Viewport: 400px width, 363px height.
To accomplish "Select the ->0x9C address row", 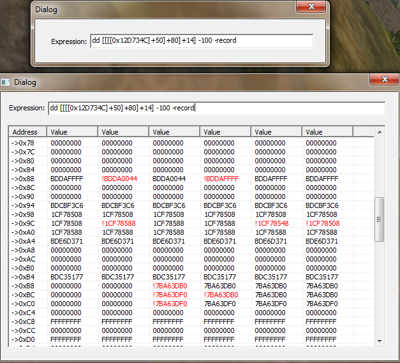I will pyautogui.click(x=23, y=224).
